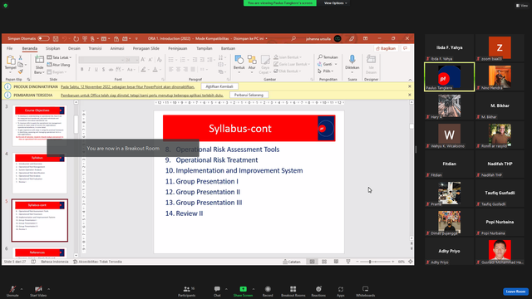Expand share options arrow beside Share Screen
This screenshot has width=532, height=299.
tap(253, 289)
